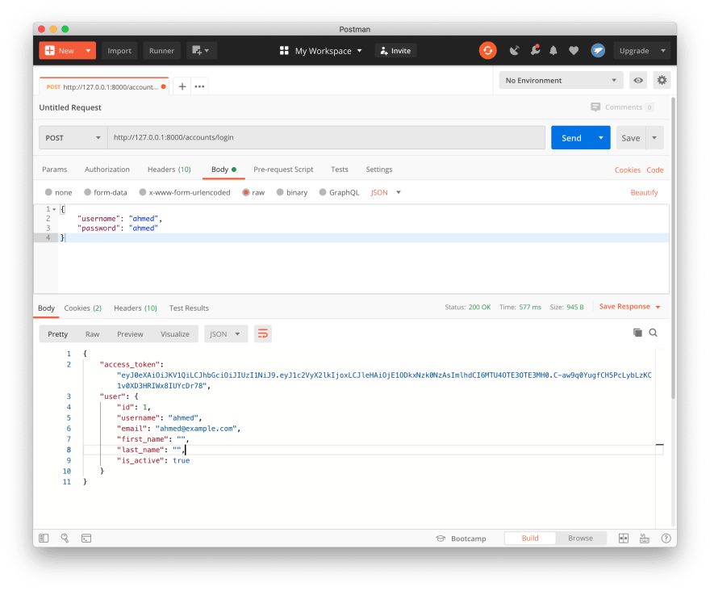Image resolution: width=710 pixels, height=591 pixels.
Task: Open the request Headers (10) tab
Action: 169,169
